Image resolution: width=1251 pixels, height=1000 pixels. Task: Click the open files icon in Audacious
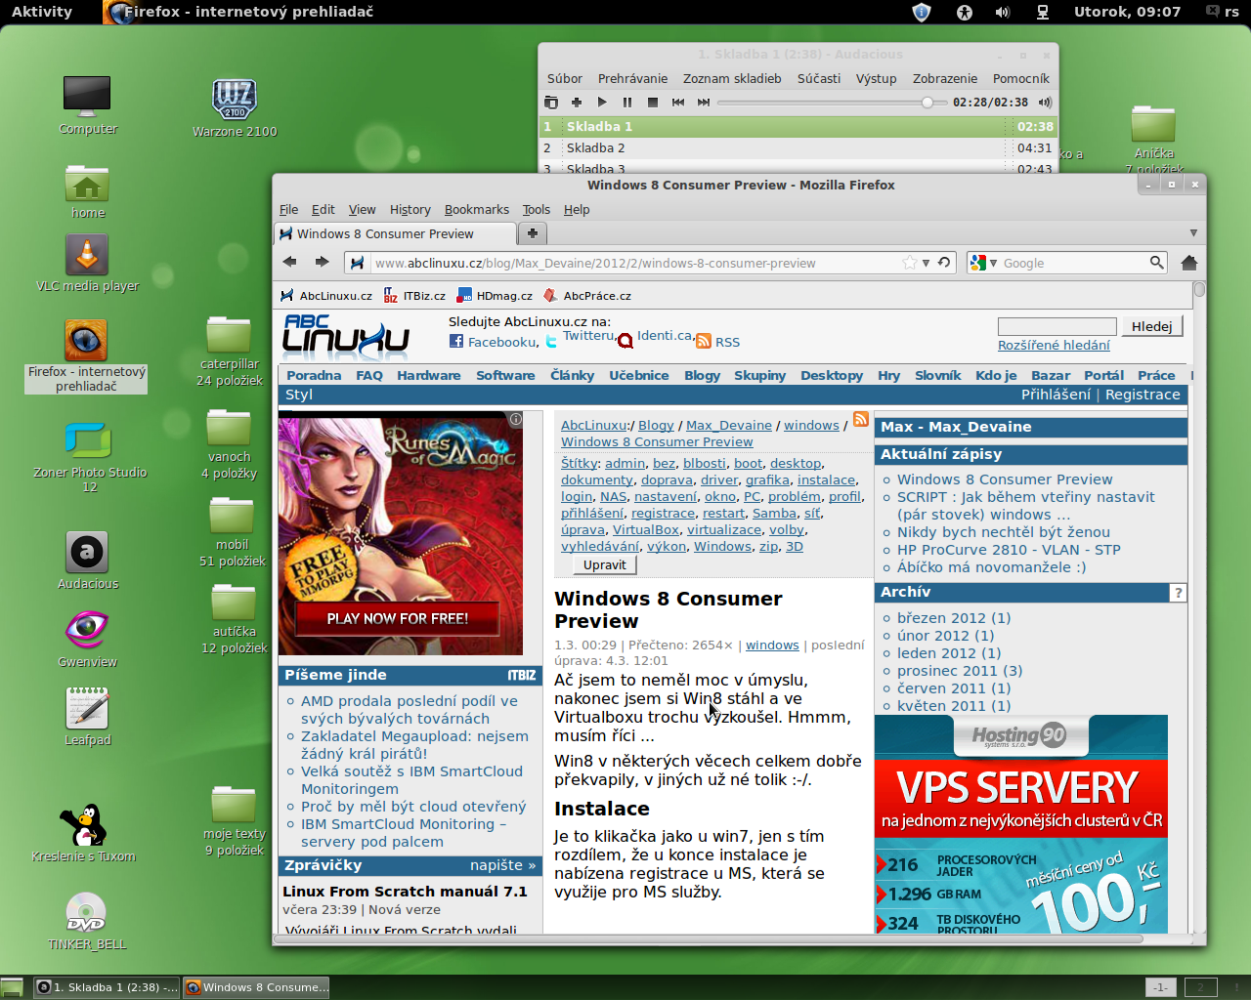[551, 103]
